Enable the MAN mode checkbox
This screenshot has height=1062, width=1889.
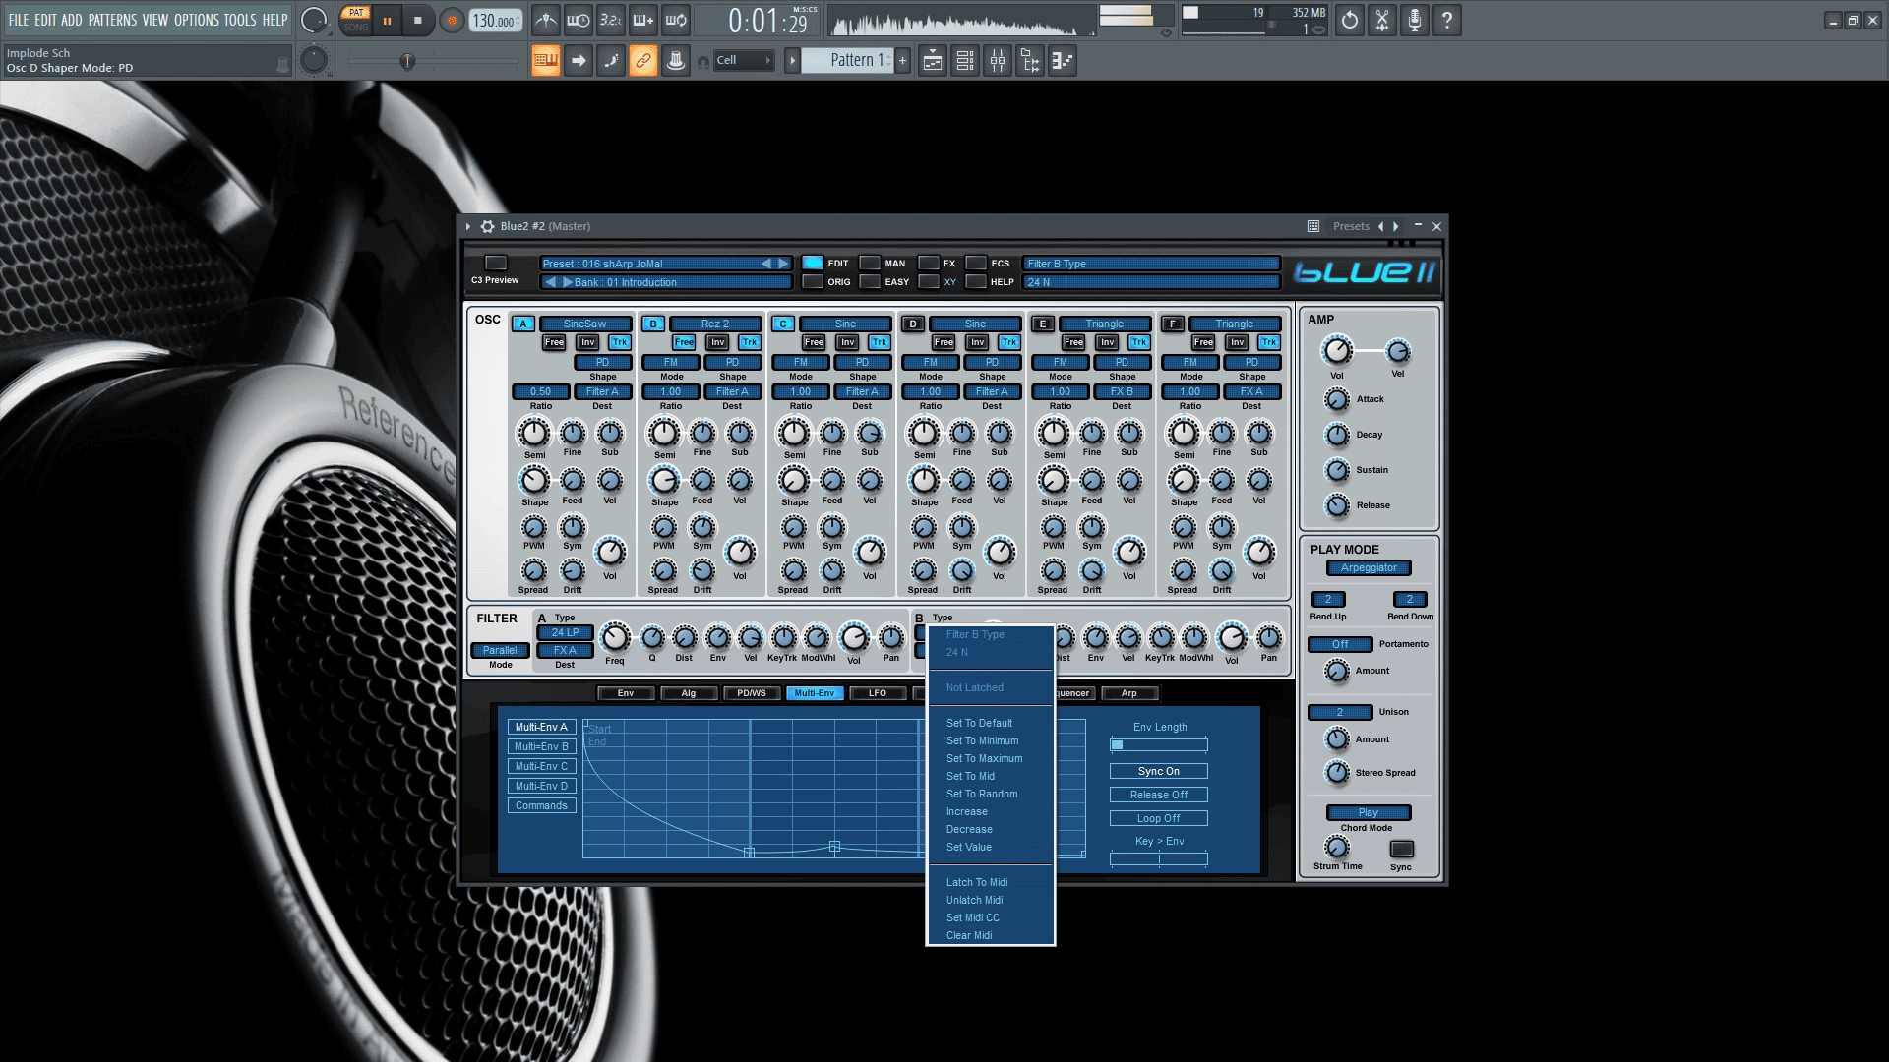click(870, 263)
